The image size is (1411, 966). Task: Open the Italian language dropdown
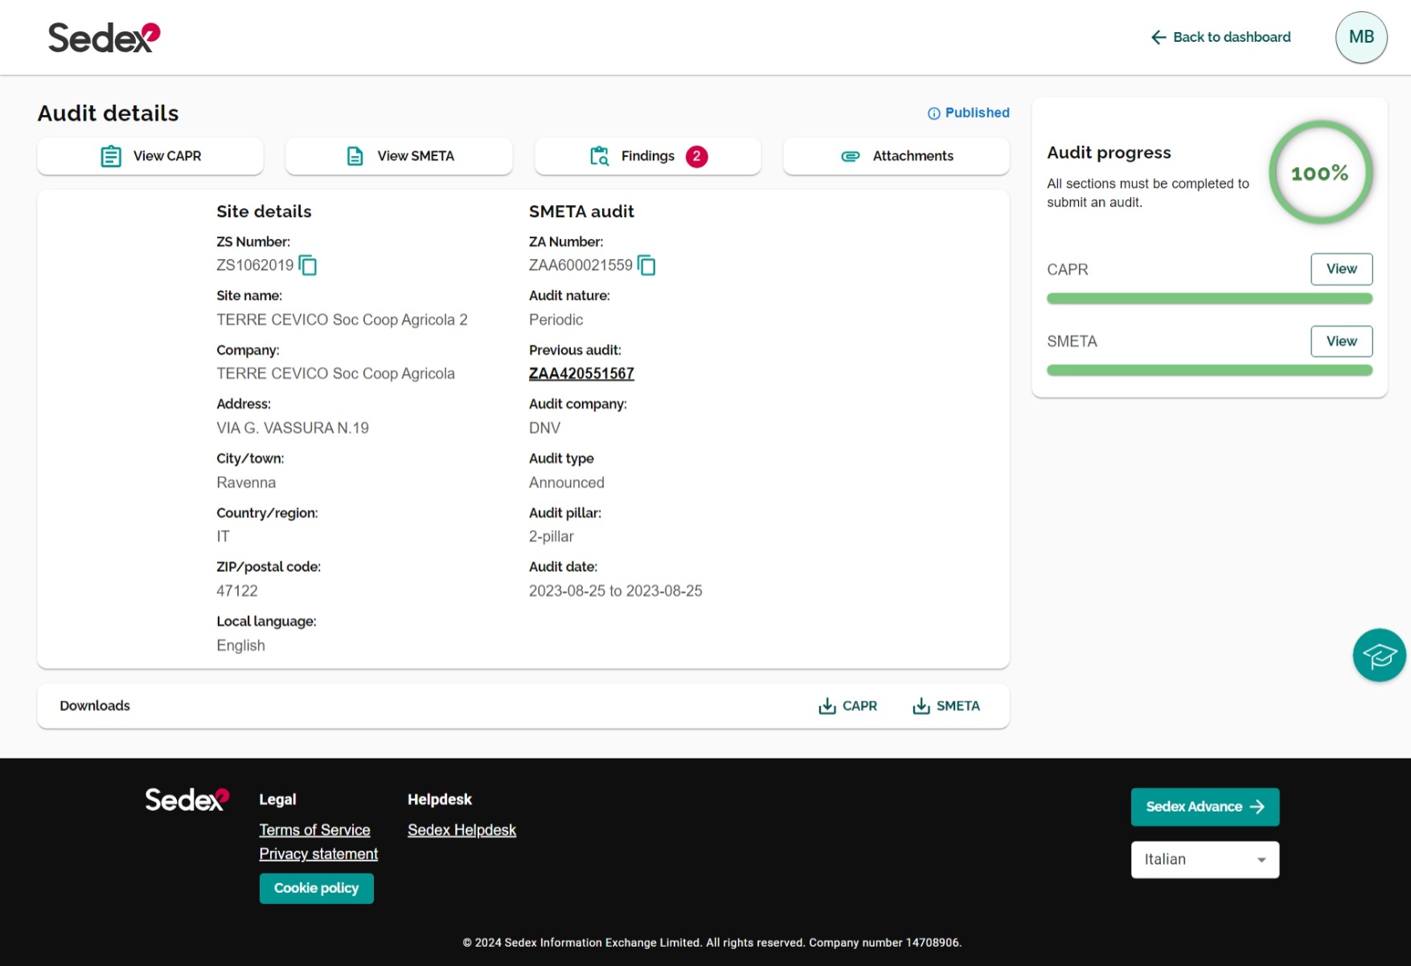click(x=1204, y=860)
